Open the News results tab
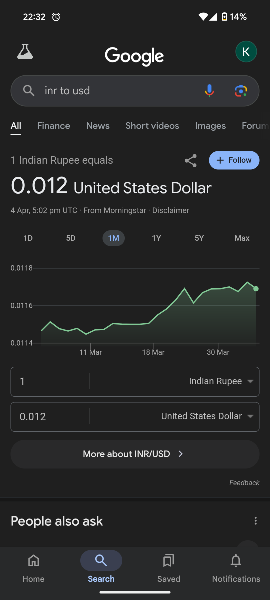The width and height of the screenshot is (270, 600). pyautogui.click(x=98, y=126)
